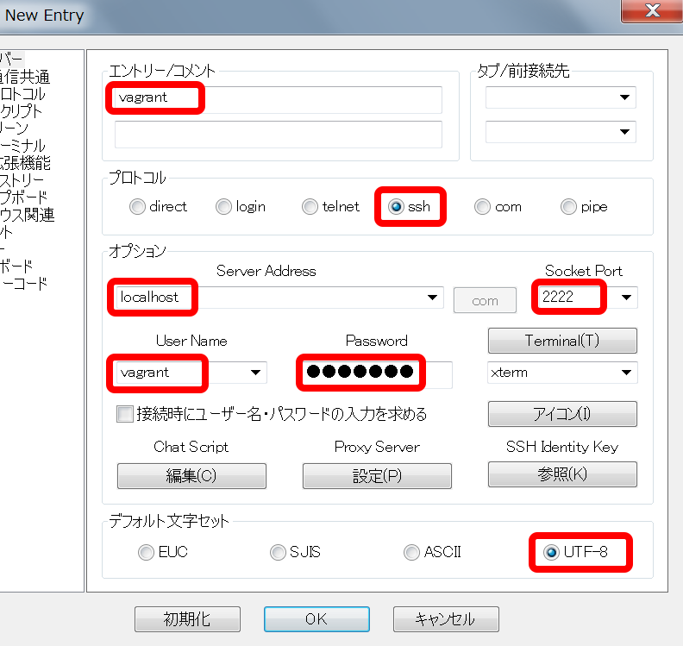683x646 pixels.
Task: Select the ssh protocol radio button
Action: point(396,207)
